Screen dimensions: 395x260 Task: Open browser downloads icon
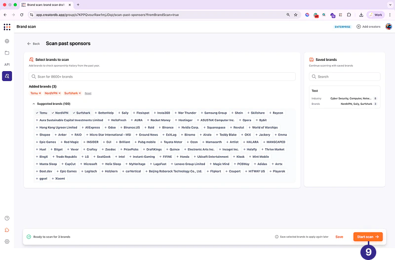[x=361, y=15]
